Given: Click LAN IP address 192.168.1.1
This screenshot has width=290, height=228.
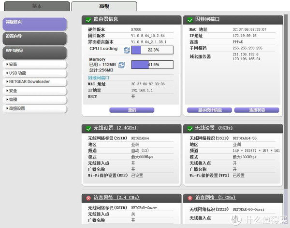Looking at the screenshot, I should pos(142,91).
